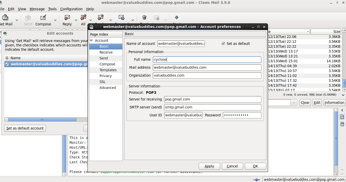Click the Reply All toolbar icon

[83, 17]
